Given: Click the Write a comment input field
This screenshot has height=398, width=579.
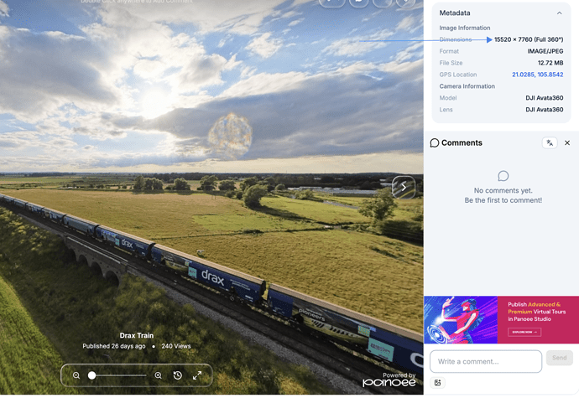Looking at the screenshot, I should point(486,361).
